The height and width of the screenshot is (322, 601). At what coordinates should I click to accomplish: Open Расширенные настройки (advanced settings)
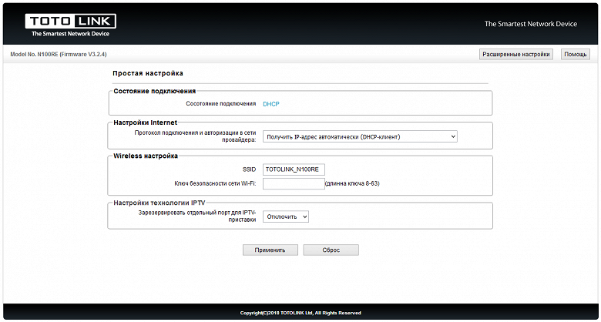[516, 55]
